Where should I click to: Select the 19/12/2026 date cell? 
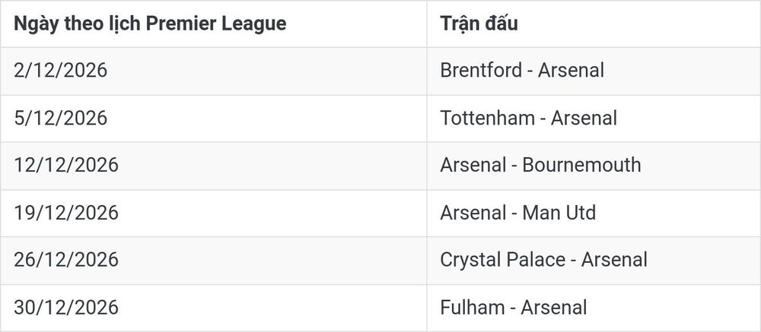click(214, 213)
